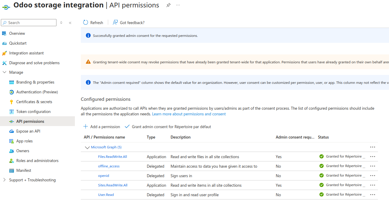Open openid permission link
Screen dimensions: 389x209
103,176
